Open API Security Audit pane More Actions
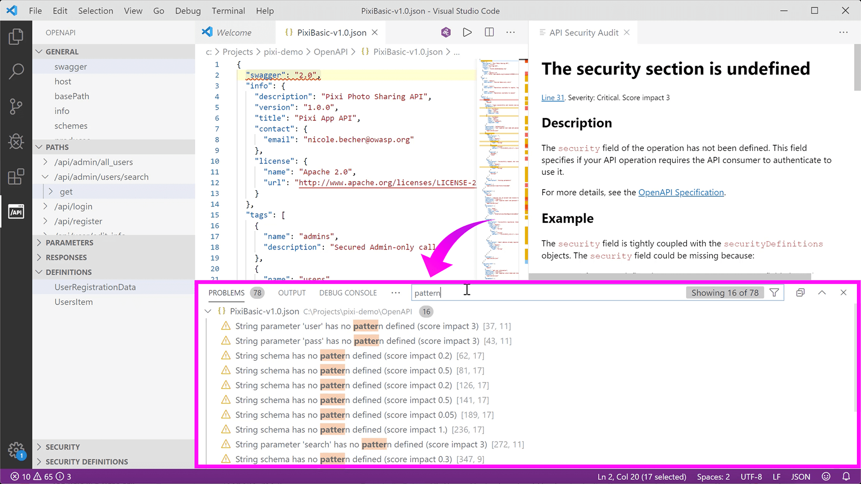861x484 pixels. tap(844, 32)
